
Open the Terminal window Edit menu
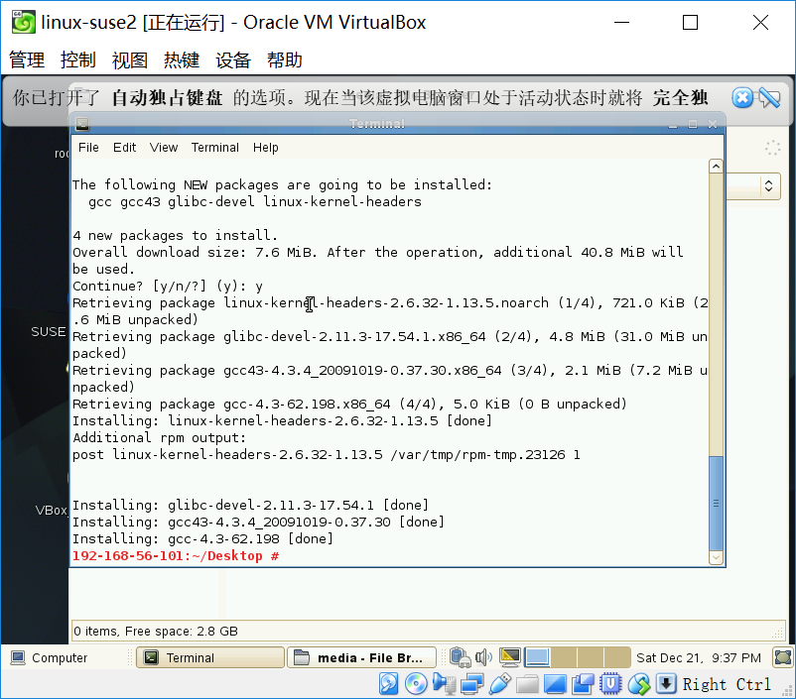124,148
